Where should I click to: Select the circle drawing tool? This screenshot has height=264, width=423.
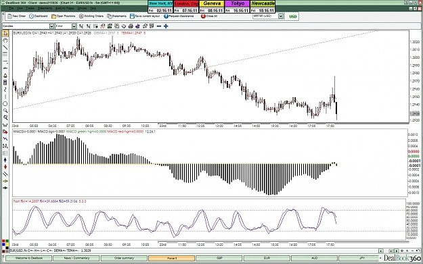[5, 103]
